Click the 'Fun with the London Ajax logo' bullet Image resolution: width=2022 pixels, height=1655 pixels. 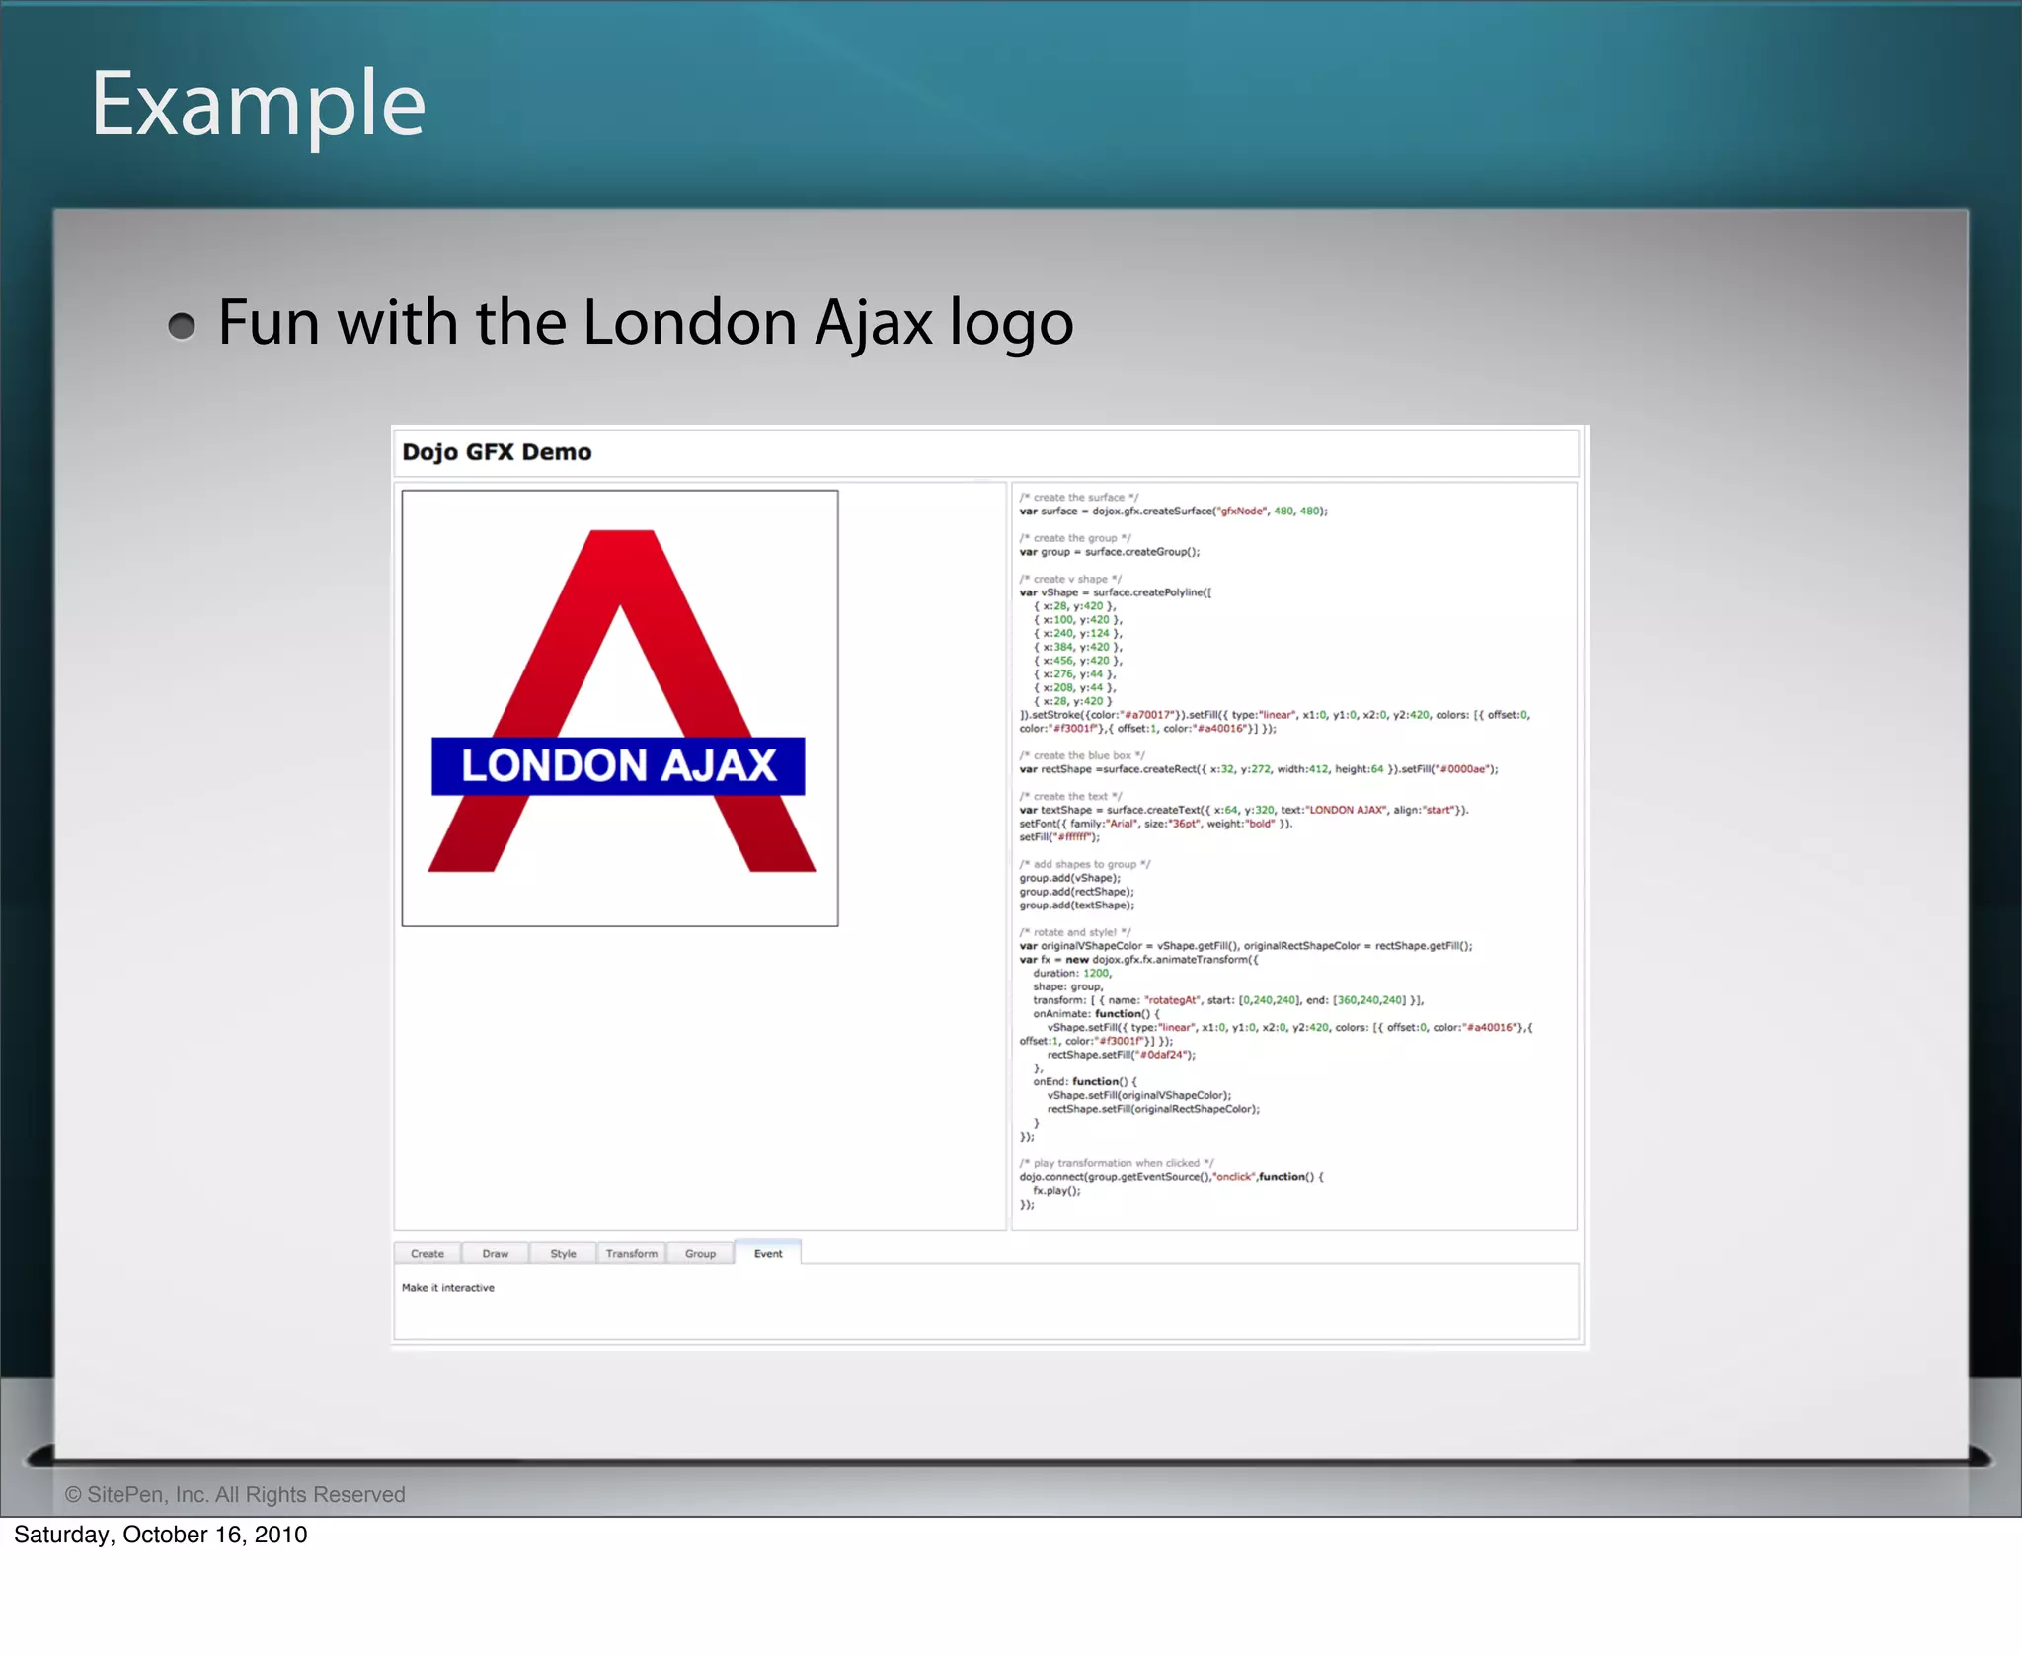[645, 323]
